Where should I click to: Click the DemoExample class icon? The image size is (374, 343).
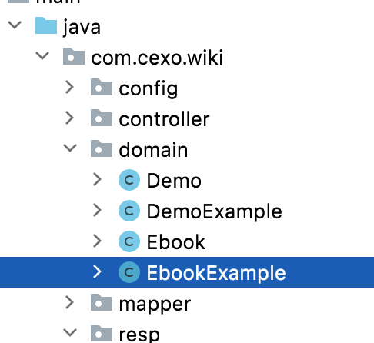click(129, 211)
